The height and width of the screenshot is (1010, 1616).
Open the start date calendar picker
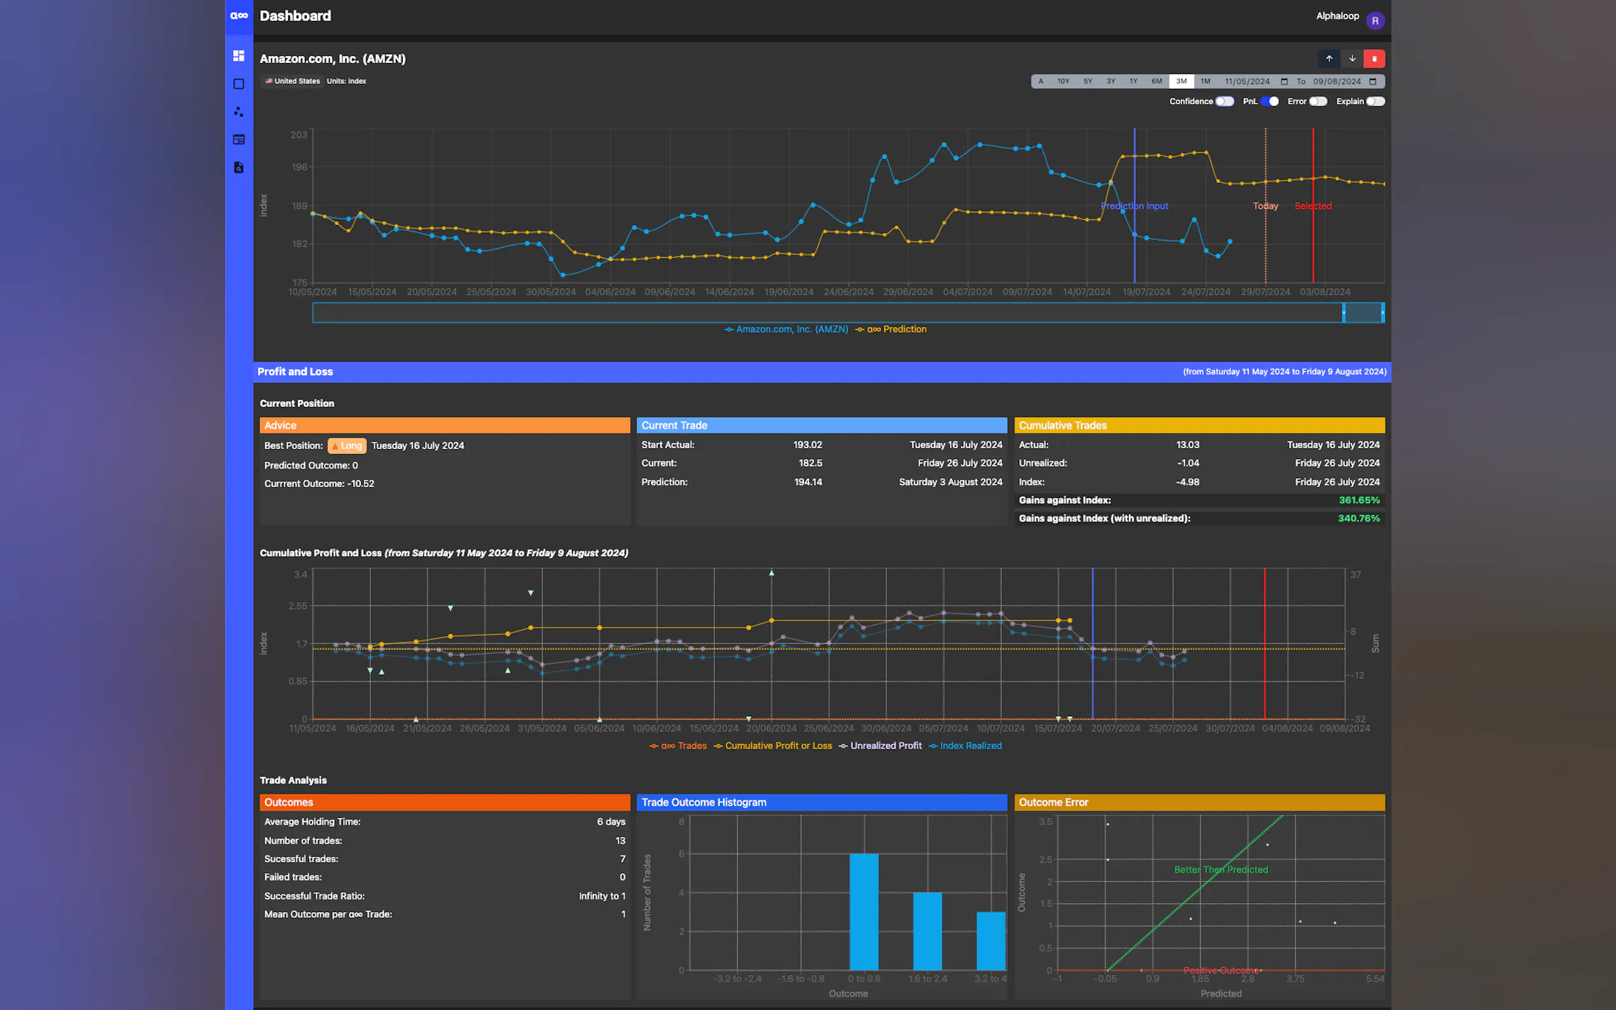tap(1284, 81)
